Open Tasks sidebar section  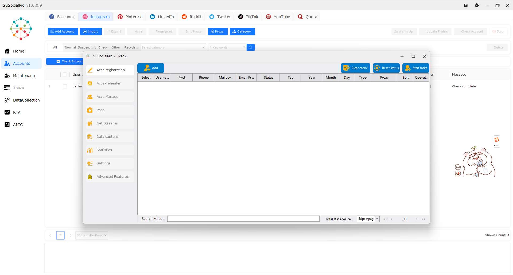pyautogui.click(x=21, y=88)
